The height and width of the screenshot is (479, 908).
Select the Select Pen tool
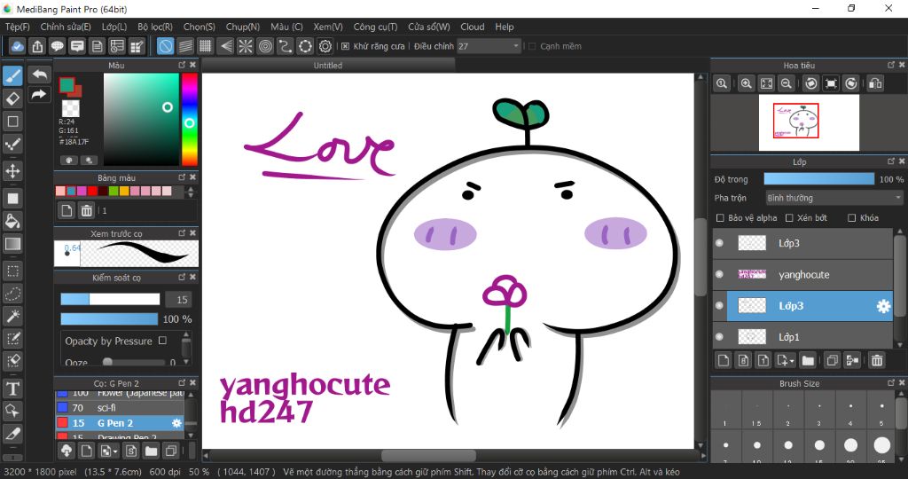pyautogui.click(x=12, y=339)
